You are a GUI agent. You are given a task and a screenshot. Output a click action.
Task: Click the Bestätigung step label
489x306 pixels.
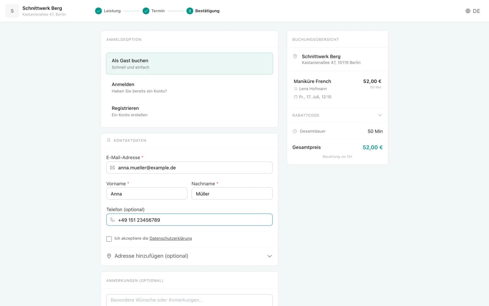(x=207, y=11)
